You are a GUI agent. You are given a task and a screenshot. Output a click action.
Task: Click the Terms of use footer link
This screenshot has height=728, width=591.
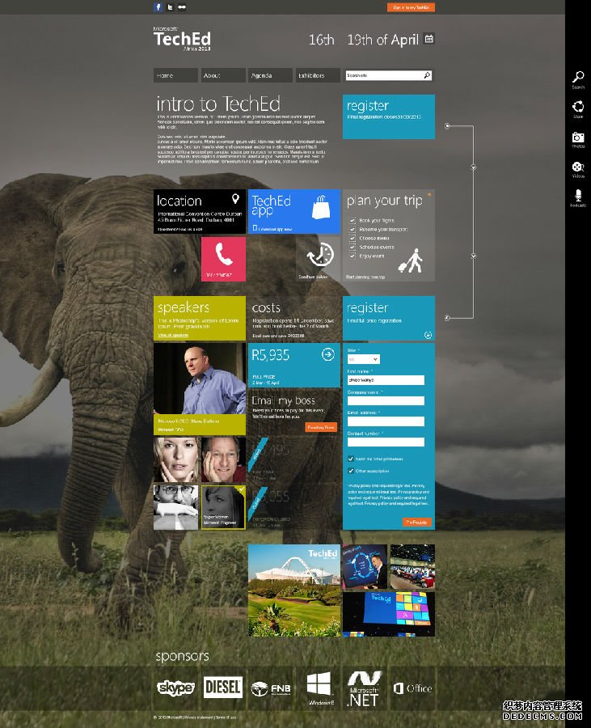coord(226,717)
